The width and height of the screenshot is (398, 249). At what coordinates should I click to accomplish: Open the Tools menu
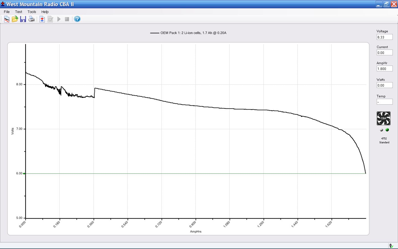[x=32, y=12]
